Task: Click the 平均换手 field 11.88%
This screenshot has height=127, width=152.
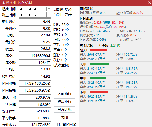Action: 35,118
